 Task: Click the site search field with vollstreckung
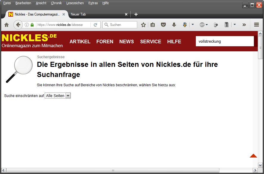[x=225, y=41]
